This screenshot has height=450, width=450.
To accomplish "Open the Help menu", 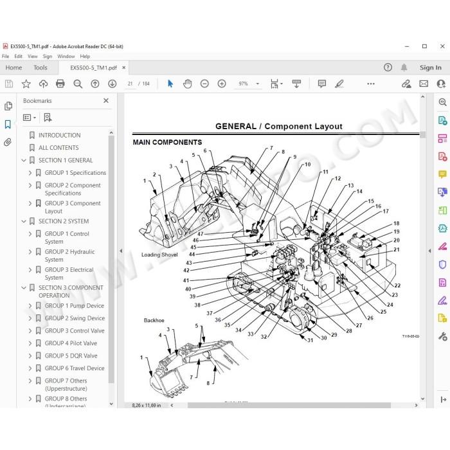I will [x=85, y=57].
